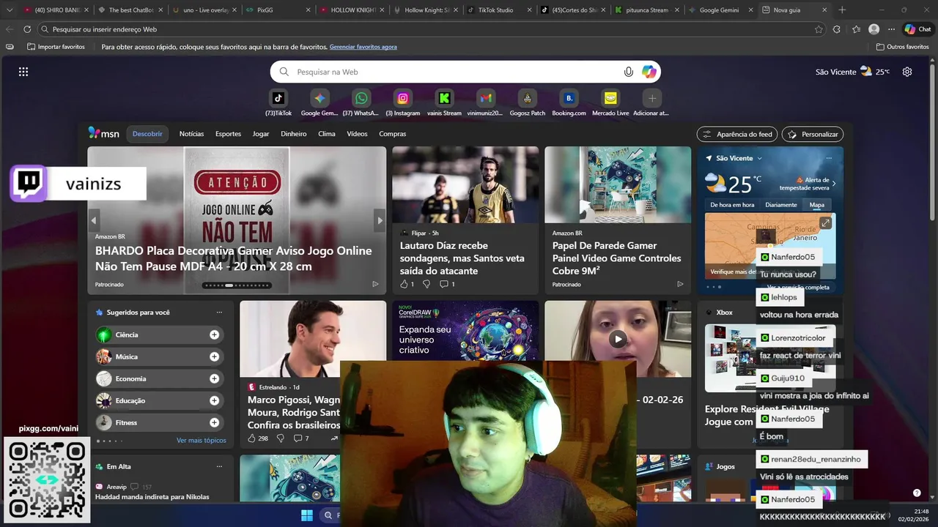Viewport: 938px width, 527px height.
Task: Open the Gmail vinimuniz quick link
Action: tap(486, 98)
